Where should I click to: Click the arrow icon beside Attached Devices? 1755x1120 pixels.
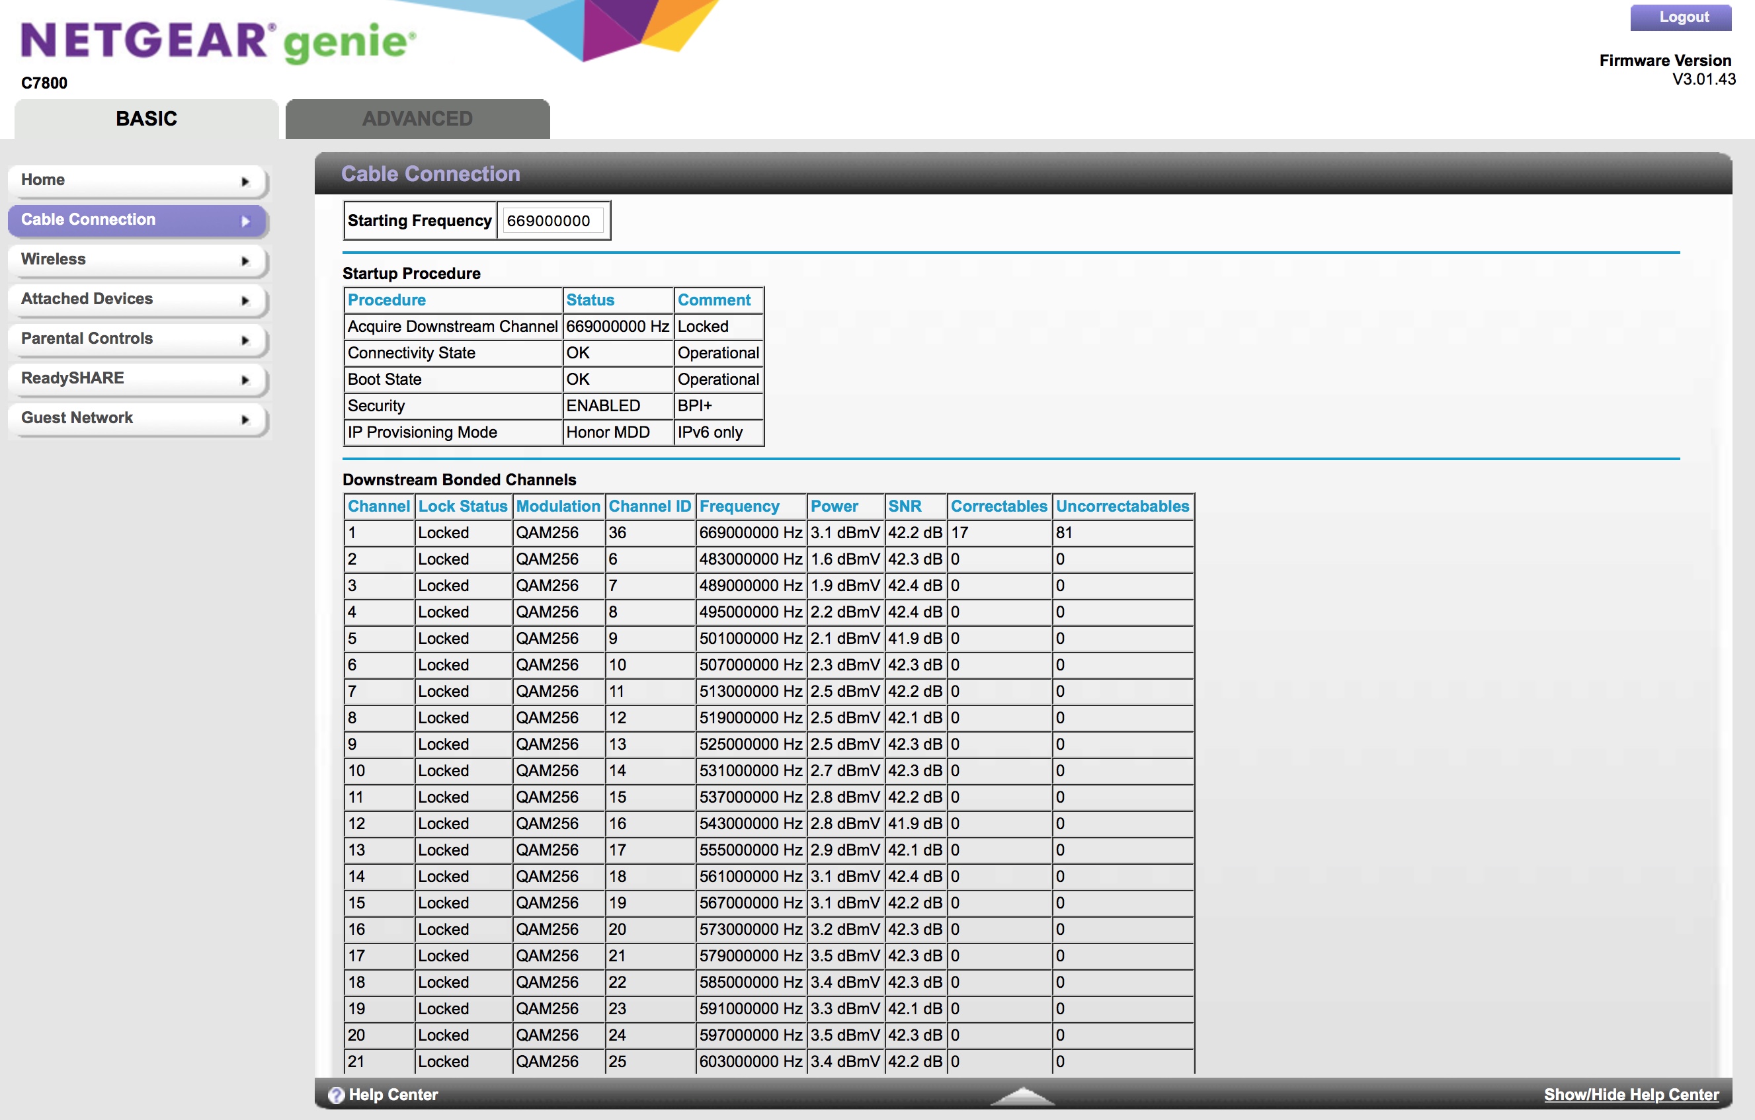tap(245, 300)
